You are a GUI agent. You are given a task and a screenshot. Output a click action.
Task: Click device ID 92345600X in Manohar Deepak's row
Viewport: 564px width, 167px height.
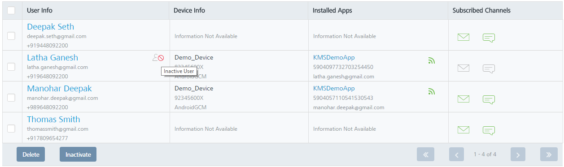(x=189, y=98)
